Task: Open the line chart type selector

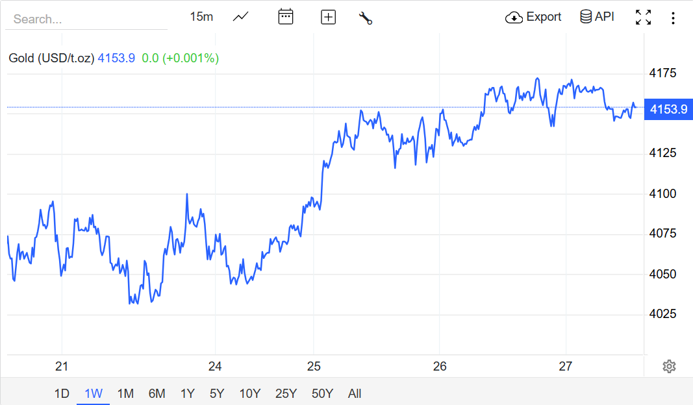Action: click(x=240, y=17)
